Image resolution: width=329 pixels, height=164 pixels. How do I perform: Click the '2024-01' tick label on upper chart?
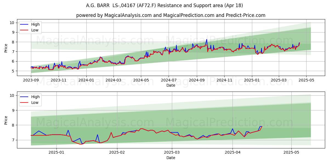[x=86, y=80]
